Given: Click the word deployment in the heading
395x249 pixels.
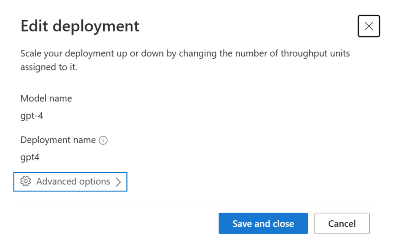Looking at the screenshot, I should (x=96, y=27).
